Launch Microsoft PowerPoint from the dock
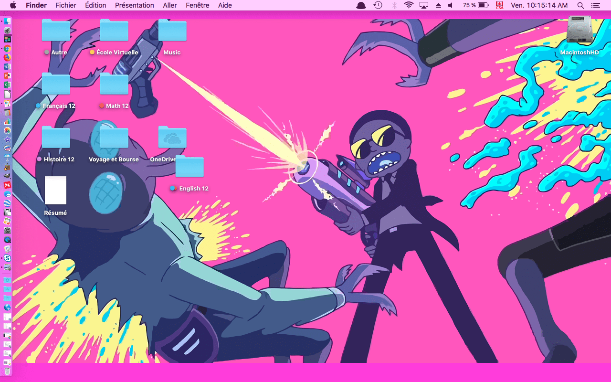Image resolution: width=611 pixels, height=382 pixels. coord(7,76)
